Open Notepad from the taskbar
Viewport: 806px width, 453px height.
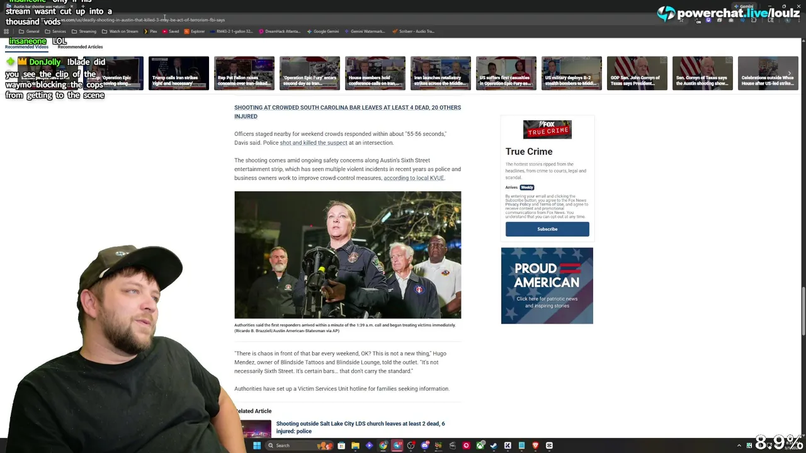(x=521, y=445)
